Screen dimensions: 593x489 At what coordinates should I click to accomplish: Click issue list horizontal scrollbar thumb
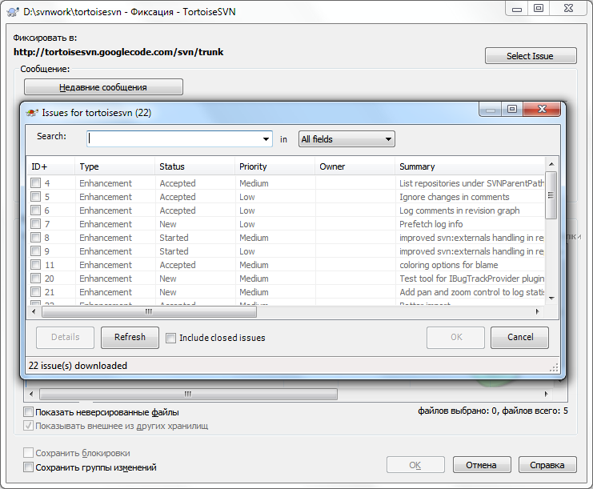click(x=149, y=311)
